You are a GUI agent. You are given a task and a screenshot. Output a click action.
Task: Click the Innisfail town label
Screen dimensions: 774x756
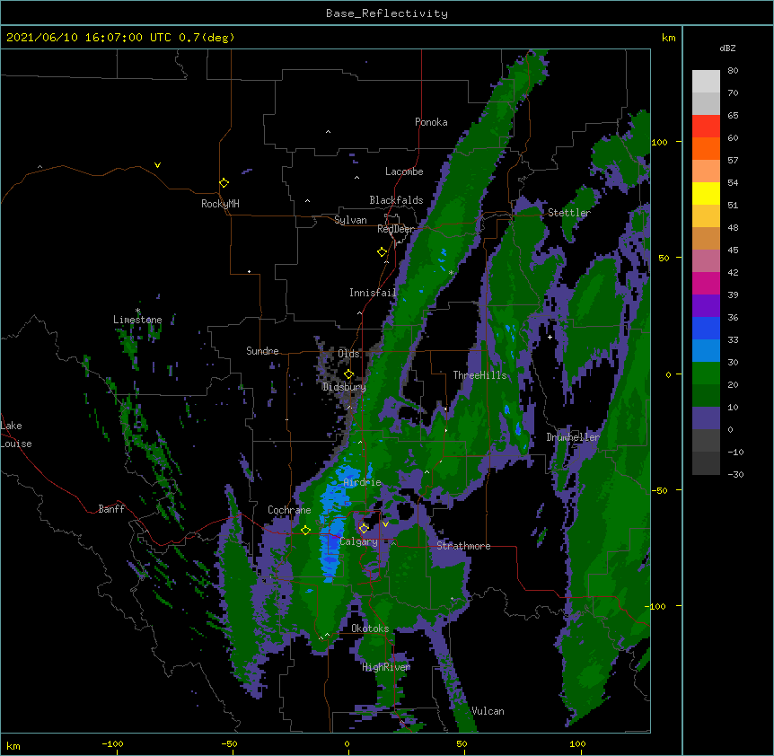(x=373, y=293)
